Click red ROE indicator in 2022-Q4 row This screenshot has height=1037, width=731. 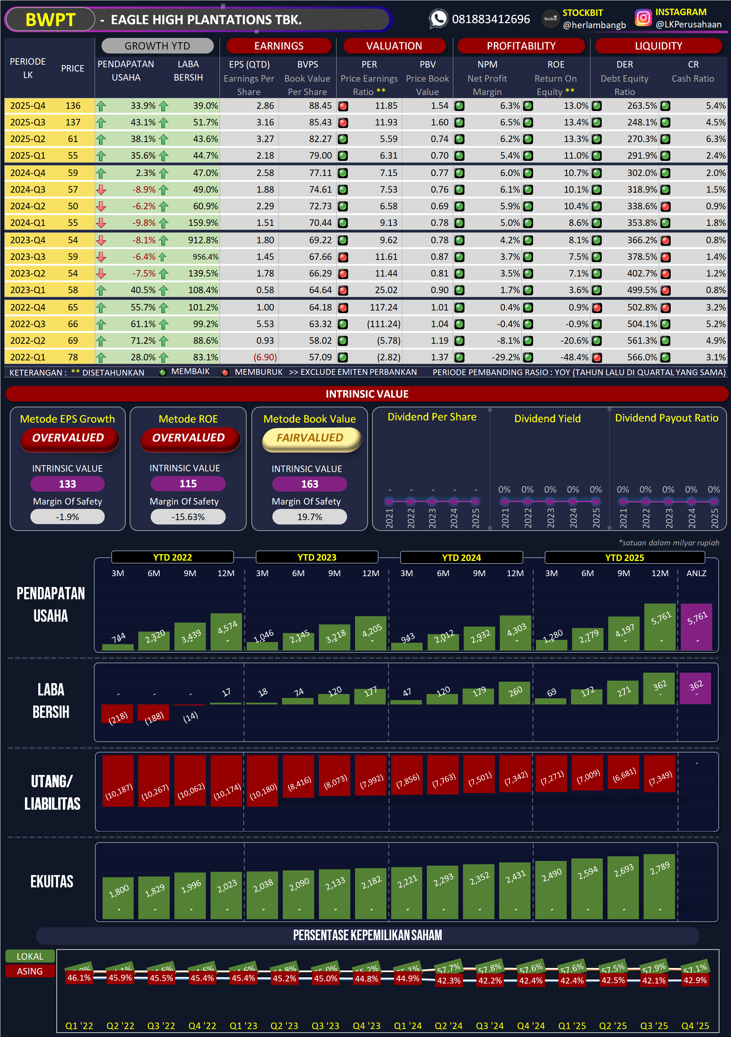point(597,308)
